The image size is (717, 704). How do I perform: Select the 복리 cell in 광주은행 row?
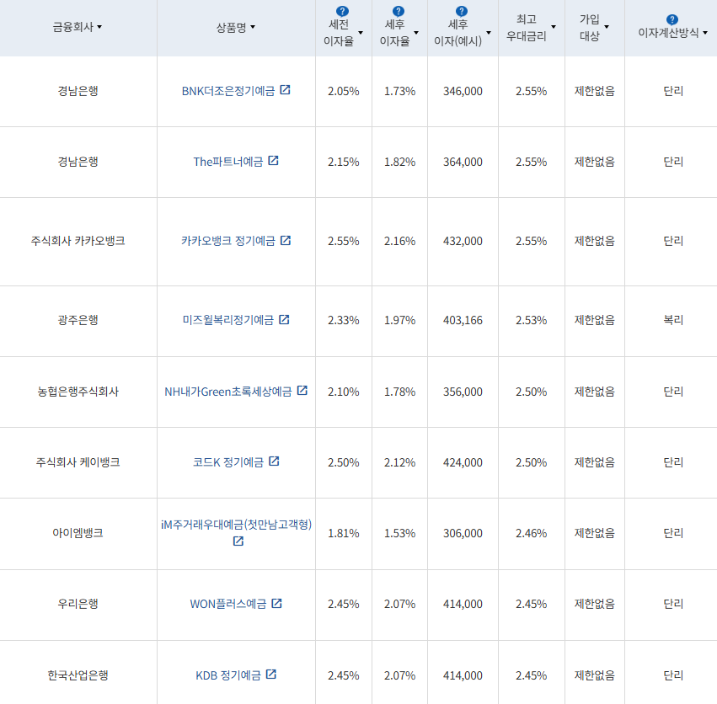672,320
